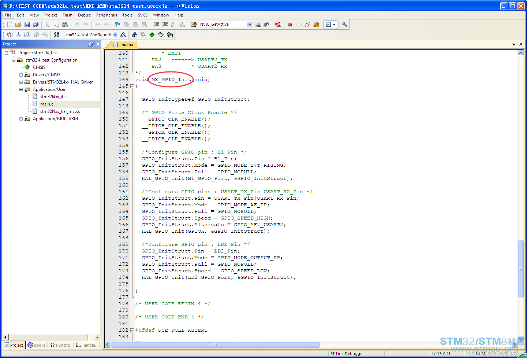Open the Debug menu

[84, 15]
